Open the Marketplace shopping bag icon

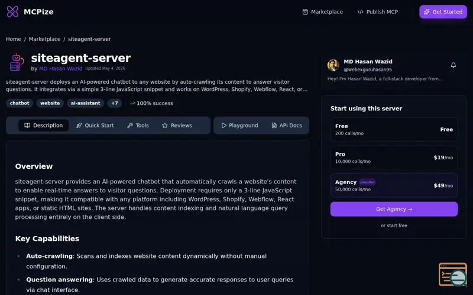coord(305,12)
